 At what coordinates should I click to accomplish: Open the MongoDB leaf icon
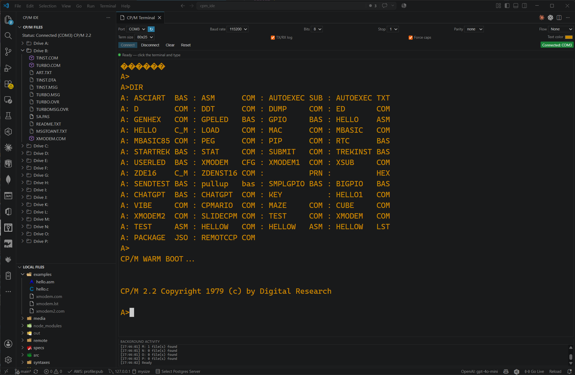click(x=8, y=180)
